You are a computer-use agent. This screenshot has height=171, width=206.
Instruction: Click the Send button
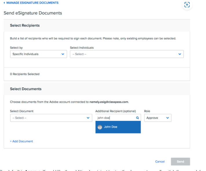point(180,161)
